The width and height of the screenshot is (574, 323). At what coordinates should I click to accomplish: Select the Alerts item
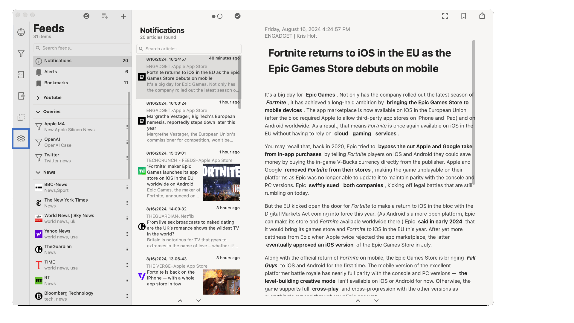pyautogui.click(x=51, y=72)
